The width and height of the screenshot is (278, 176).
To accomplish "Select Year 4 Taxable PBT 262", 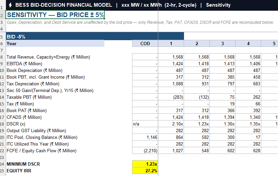I will pos(248,97).
